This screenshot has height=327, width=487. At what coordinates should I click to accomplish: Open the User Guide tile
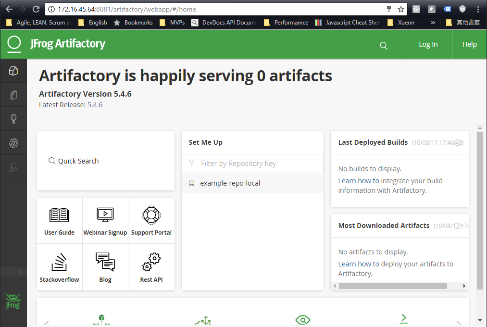59,221
